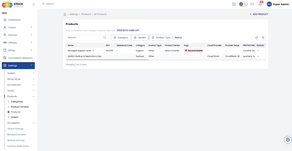Open notifications bell
292x151 pixels.
pos(260,4)
